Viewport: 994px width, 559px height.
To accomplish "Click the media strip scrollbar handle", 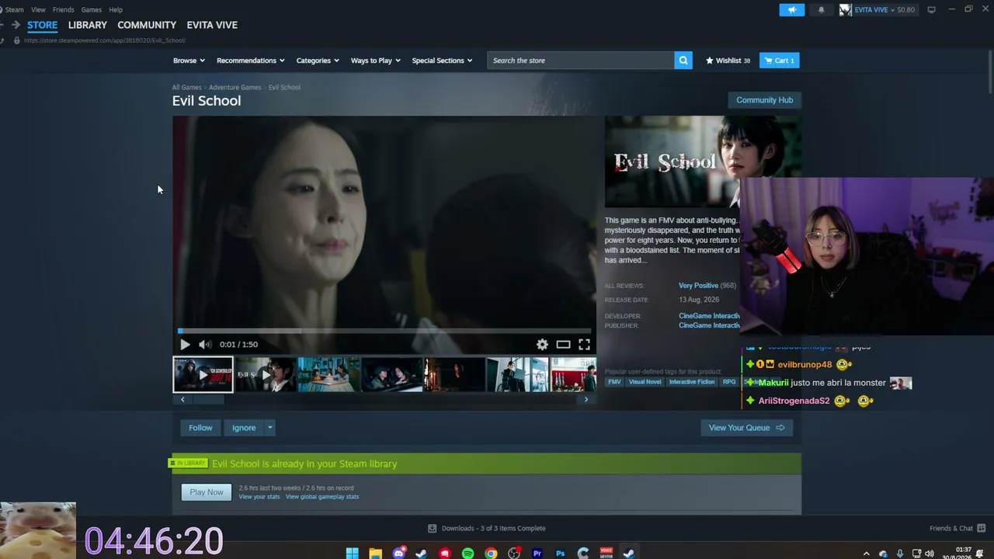I will 208,400.
